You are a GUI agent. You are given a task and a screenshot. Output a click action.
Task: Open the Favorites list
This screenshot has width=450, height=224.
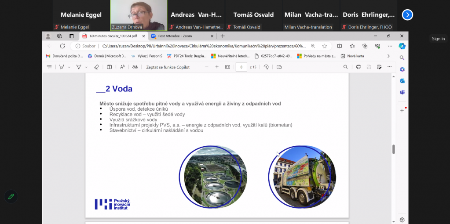[352, 46]
